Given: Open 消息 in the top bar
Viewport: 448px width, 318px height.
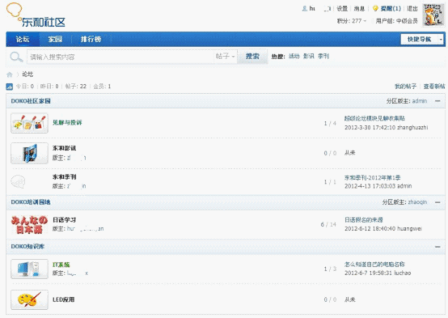Looking at the screenshot, I should point(359,9).
